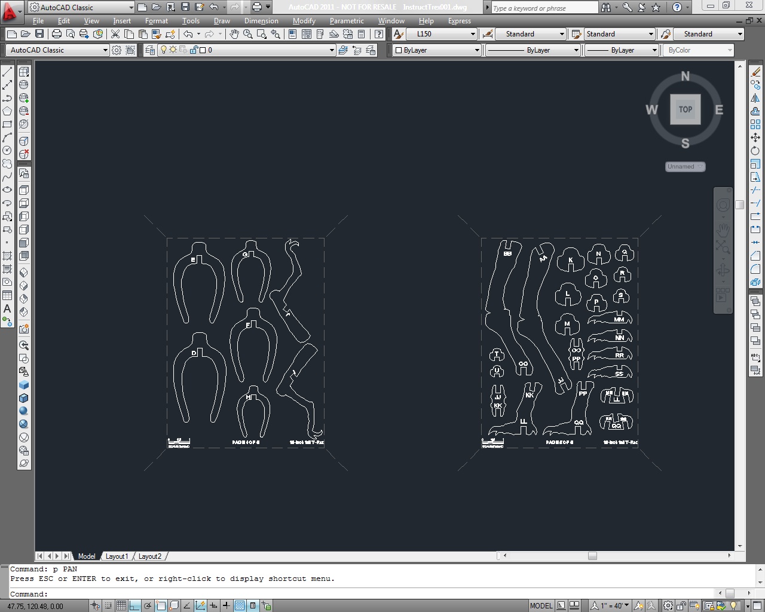Select the Rotate tool
Image resolution: width=765 pixels, height=612 pixels.
pos(755,151)
